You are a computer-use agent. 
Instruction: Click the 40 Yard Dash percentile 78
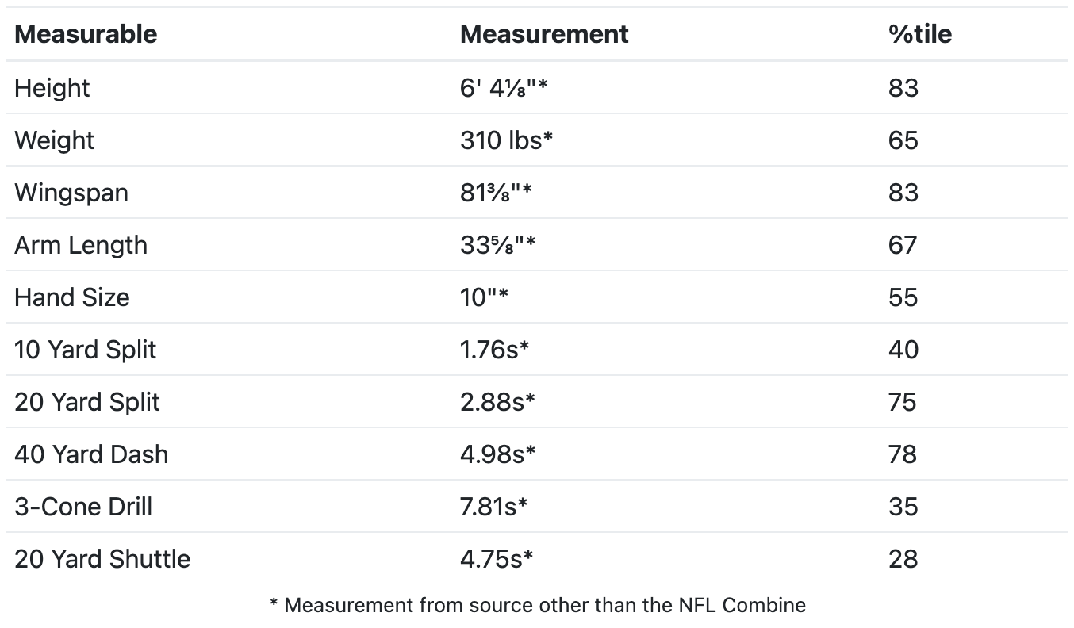click(903, 454)
